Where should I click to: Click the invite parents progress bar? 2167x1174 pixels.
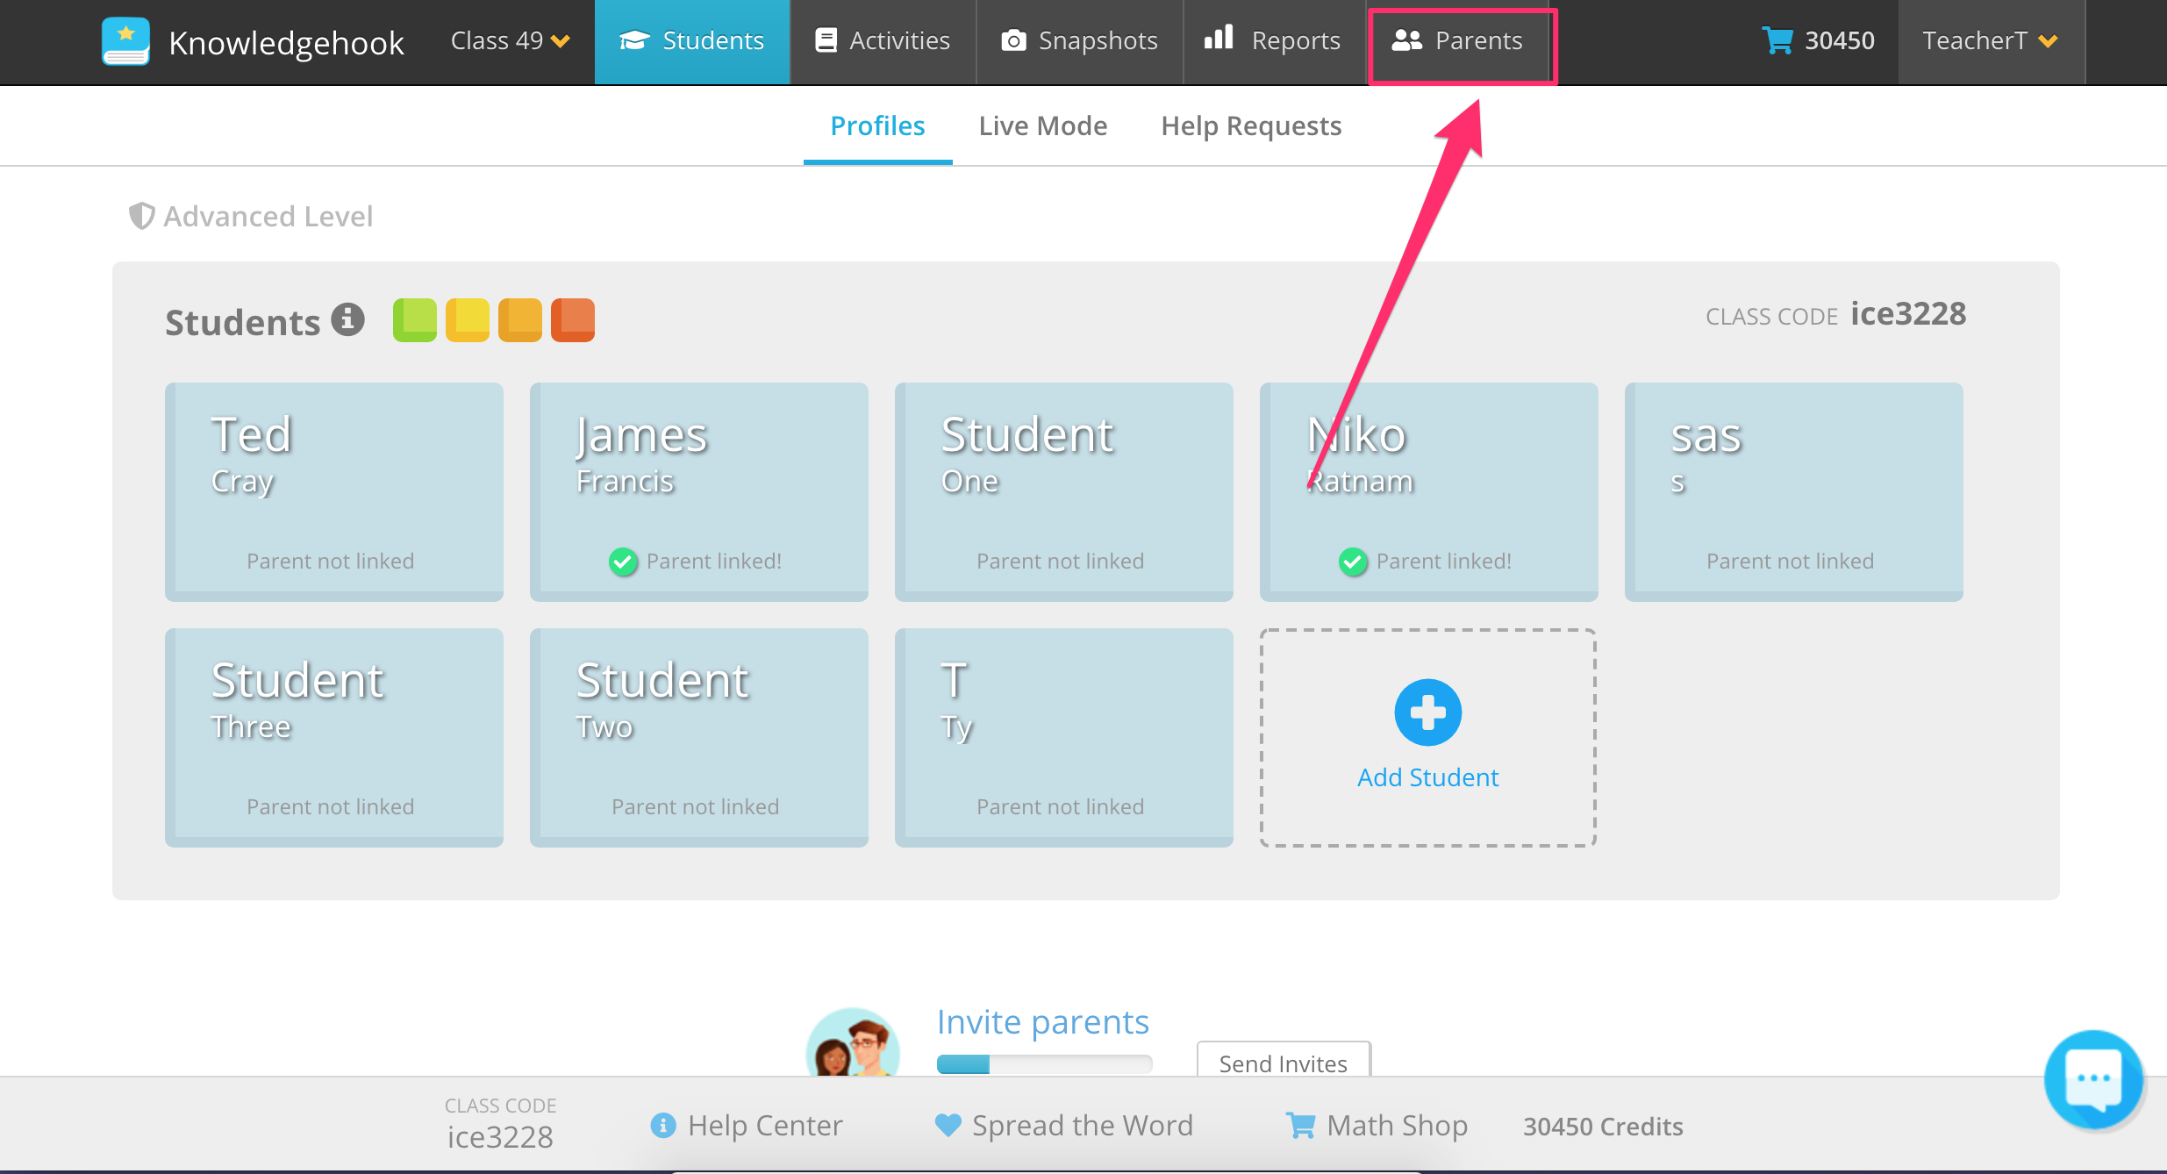coord(1044,1064)
